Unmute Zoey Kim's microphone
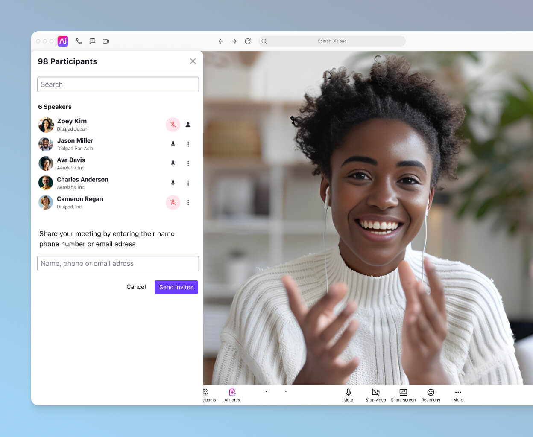Image resolution: width=533 pixels, height=437 pixels. click(x=173, y=125)
